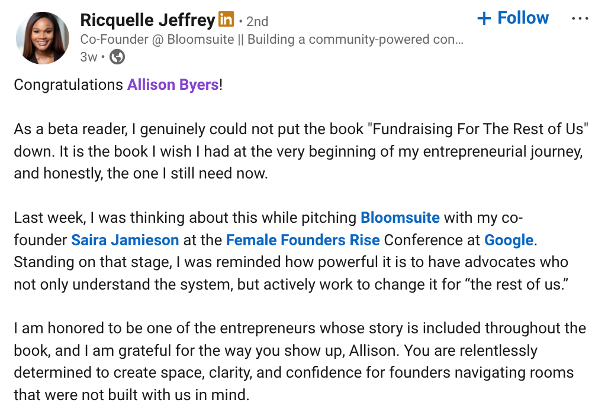Open the Allison Byers mention link
This screenshot has height=419, width=608.
(173, 85)
